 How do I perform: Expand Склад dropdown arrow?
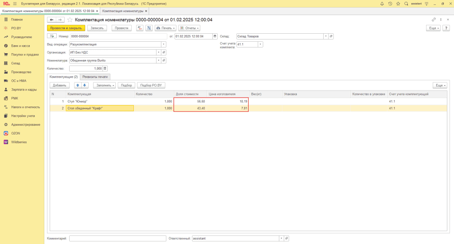point(326,36)
